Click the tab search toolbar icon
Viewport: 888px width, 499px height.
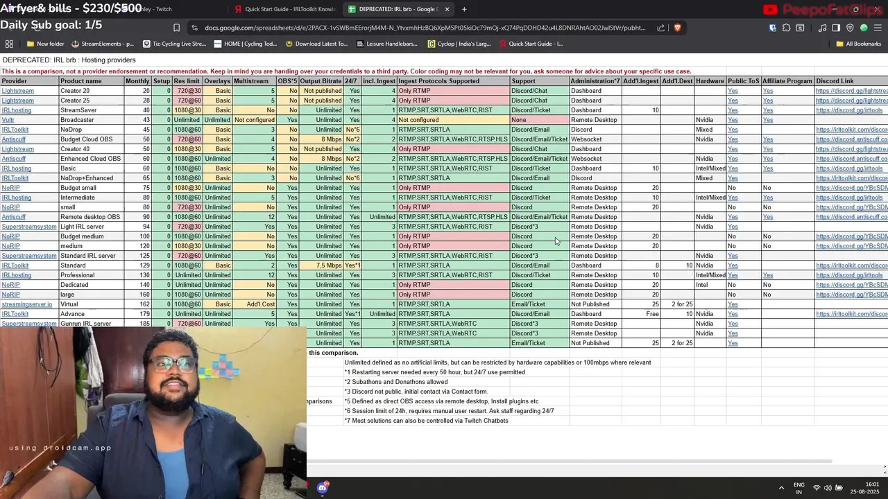[800, 28]
